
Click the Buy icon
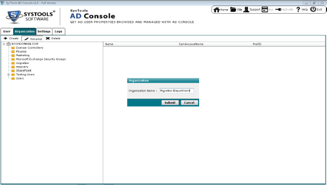tap(265, 10)
